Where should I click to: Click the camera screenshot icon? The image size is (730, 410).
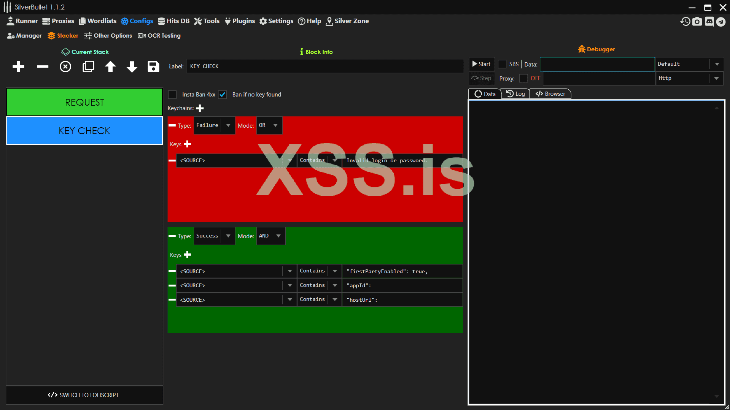tap(697, 22)
